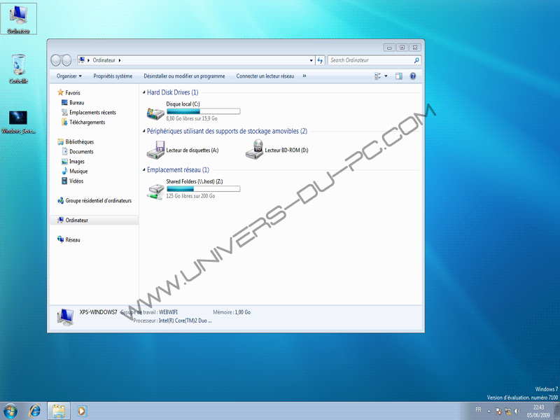Click the Explorer back navigation arrow

[56, 60]
